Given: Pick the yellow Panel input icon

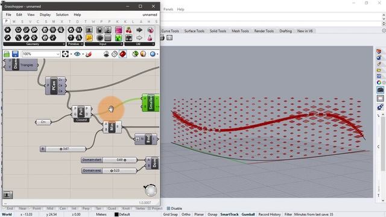Looking at the screenshot, I should pyautogui.click(x=89, y=38).
